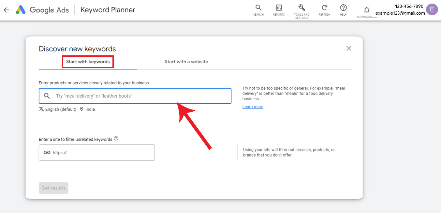Viewport: 441px width, 213px height.
Task: Close the Discover new keywords dialog
Action: (x=349, y=49)
